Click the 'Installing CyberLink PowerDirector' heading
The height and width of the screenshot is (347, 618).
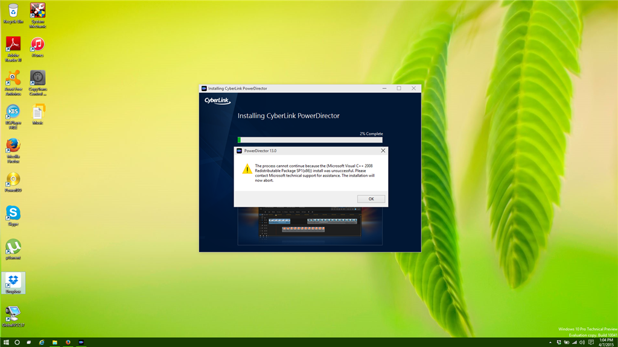(288, 116)
